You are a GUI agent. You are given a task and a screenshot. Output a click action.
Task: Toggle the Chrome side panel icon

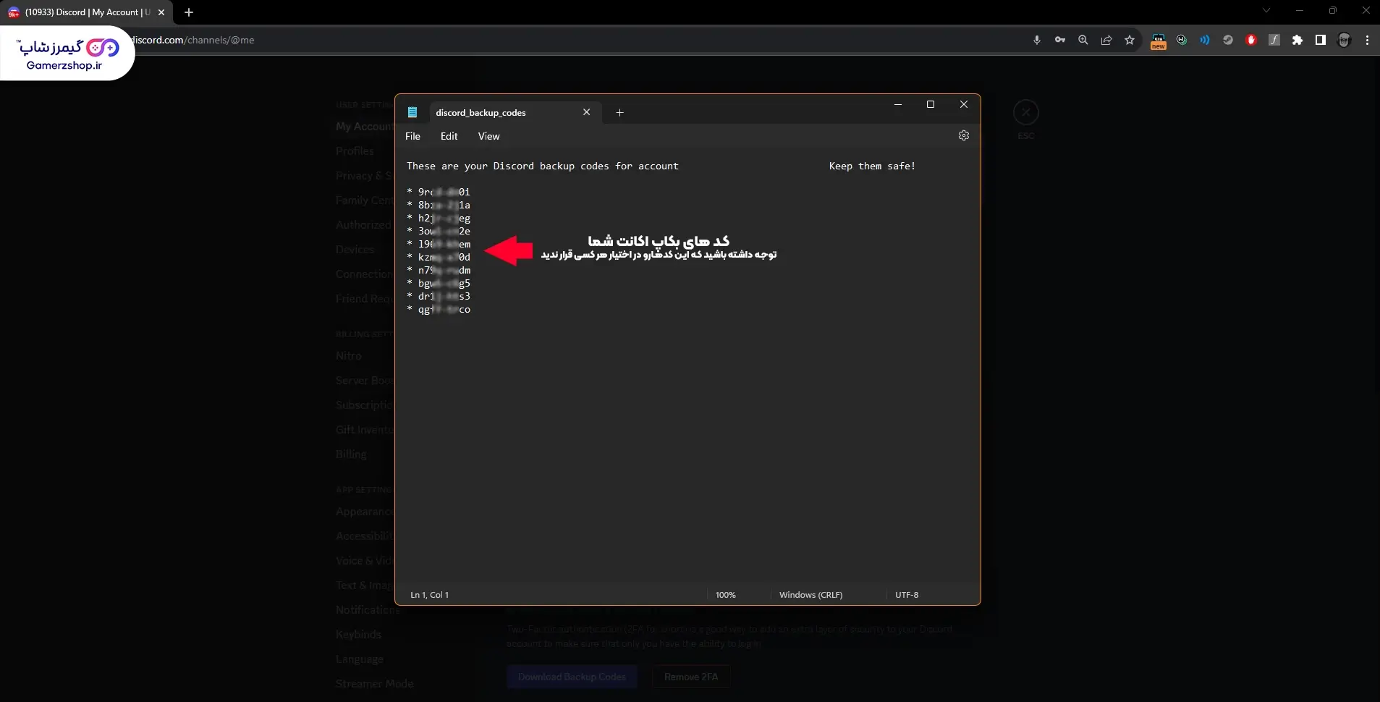(1320, 40)
